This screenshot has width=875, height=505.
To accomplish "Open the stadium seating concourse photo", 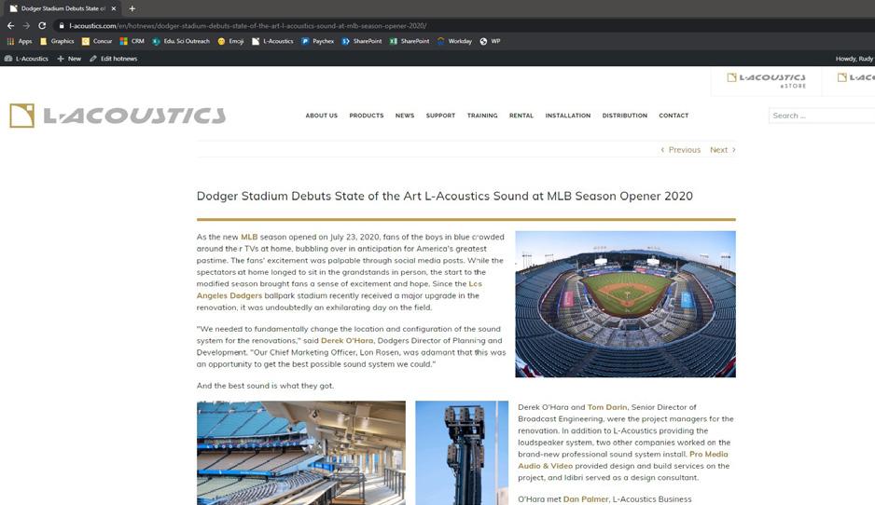I will [301, 453].
